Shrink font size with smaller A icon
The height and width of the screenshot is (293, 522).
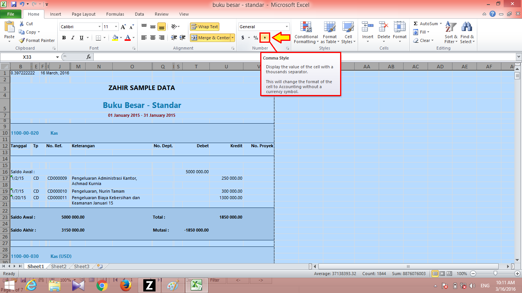[131, 27]
